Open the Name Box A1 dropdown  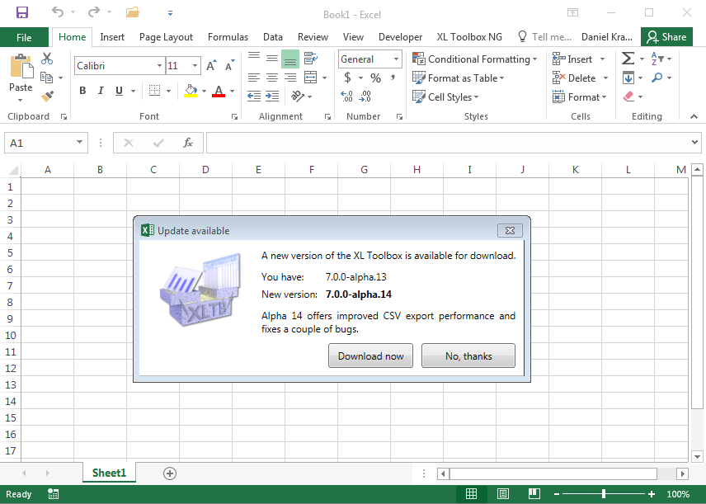tap(79, 143)
